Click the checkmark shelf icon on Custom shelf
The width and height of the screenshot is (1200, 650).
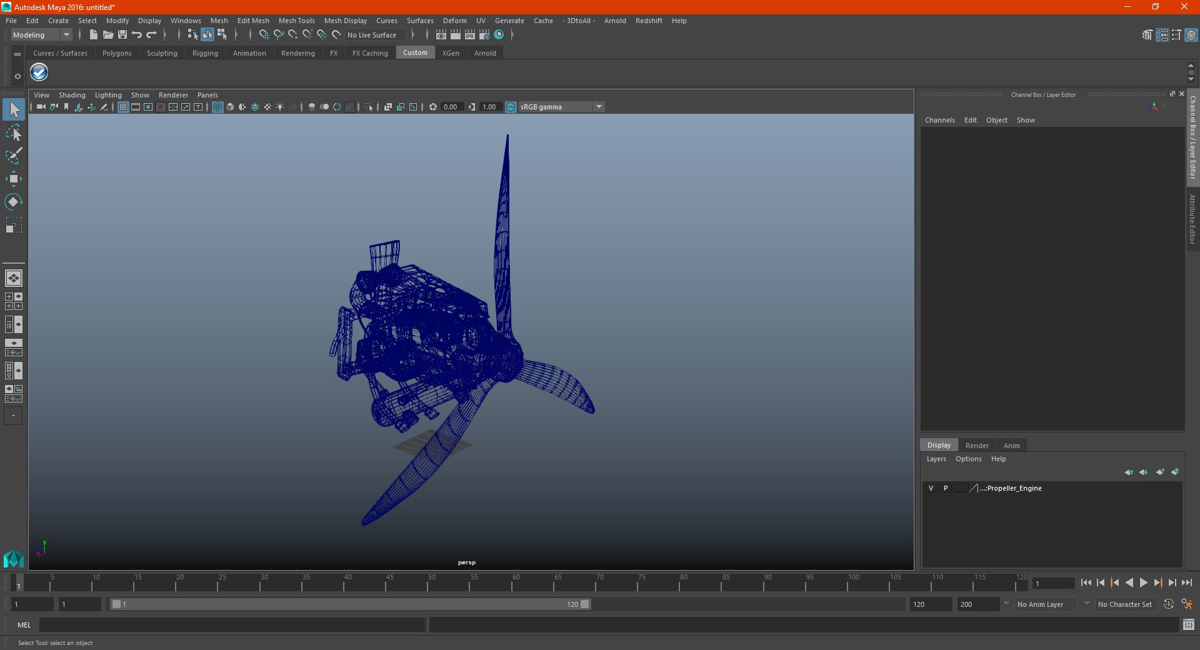tap(39, 72)
